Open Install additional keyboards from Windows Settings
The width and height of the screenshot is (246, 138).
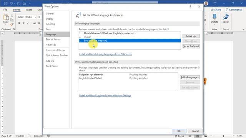click(105, 95)
